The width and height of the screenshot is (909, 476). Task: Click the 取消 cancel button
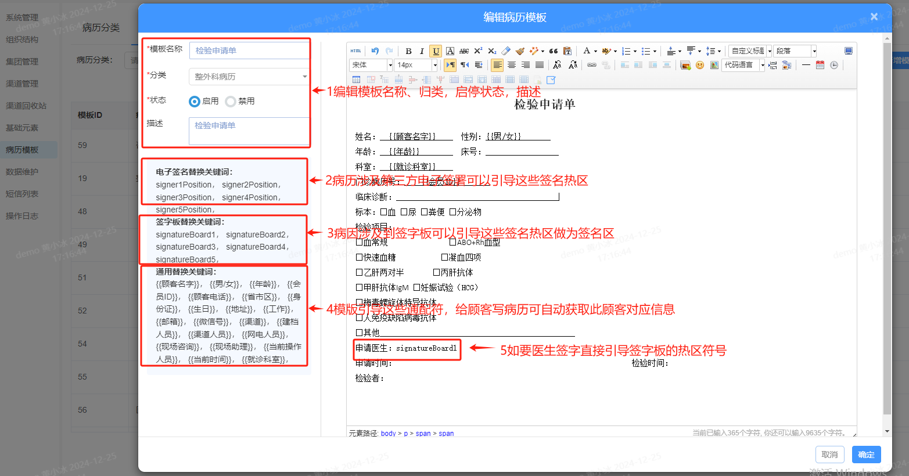830,455
